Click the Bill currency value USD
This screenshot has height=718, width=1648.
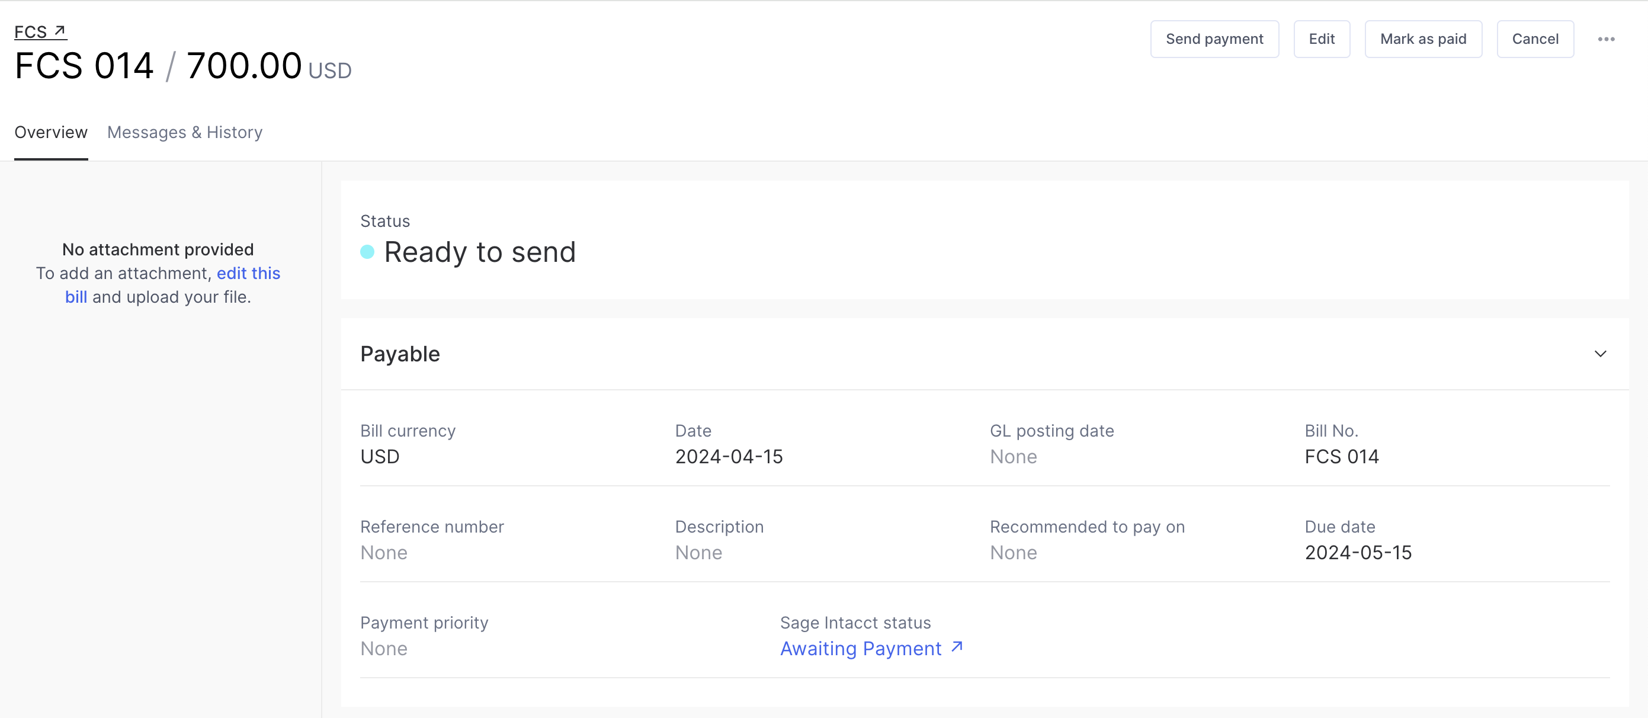point(380,456)
